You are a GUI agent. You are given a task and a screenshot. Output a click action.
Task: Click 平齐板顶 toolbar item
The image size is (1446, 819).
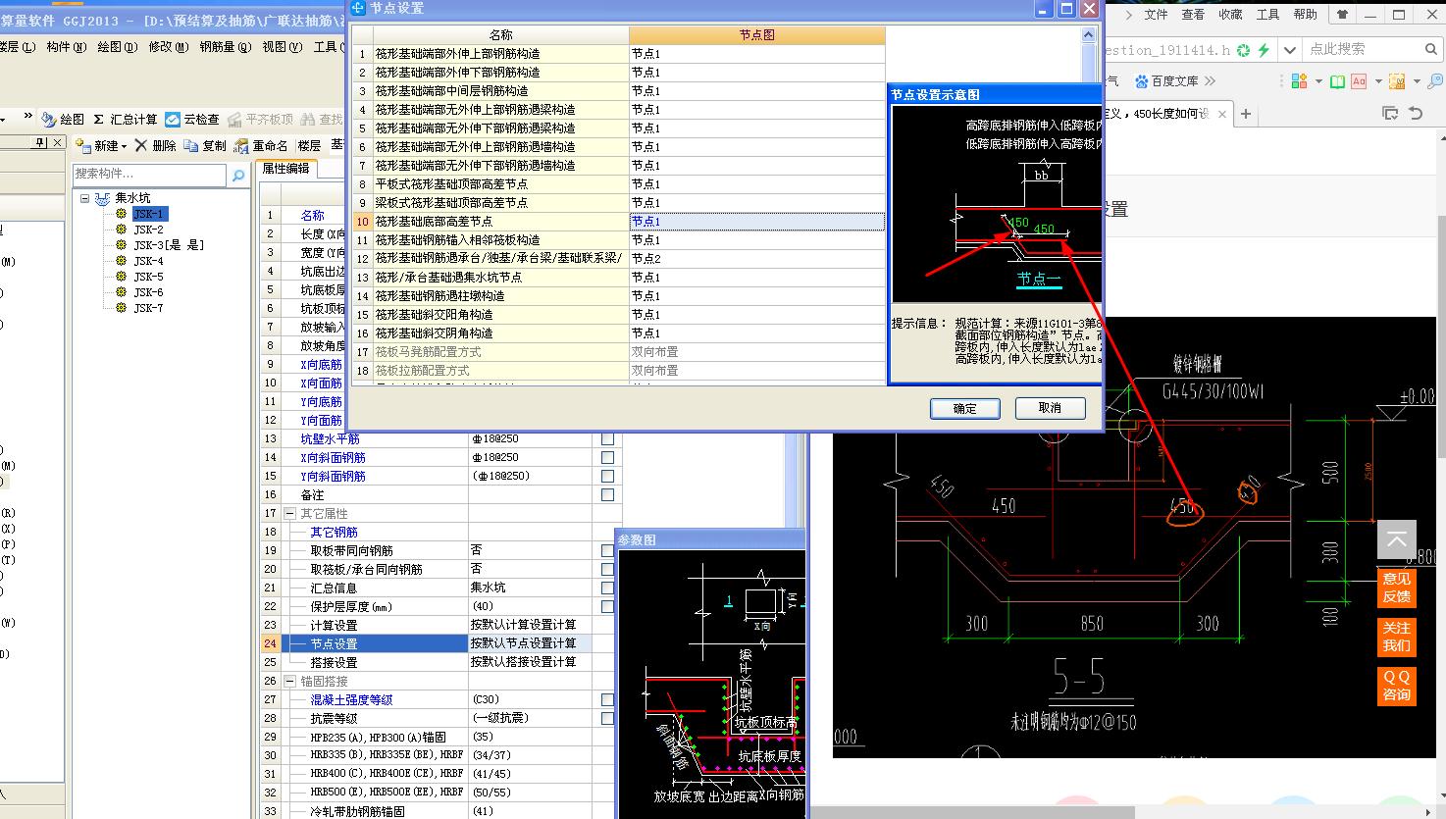pos(261,119)
